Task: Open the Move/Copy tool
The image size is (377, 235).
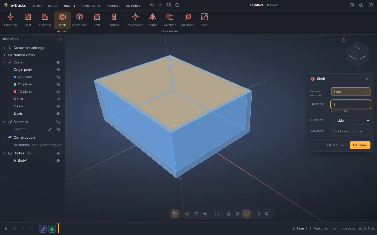Action: [x=135, y=20]
